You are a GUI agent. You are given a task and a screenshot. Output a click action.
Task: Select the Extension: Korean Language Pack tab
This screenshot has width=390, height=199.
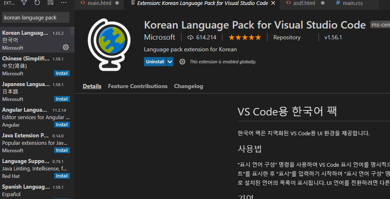click(x=203, y=3)
